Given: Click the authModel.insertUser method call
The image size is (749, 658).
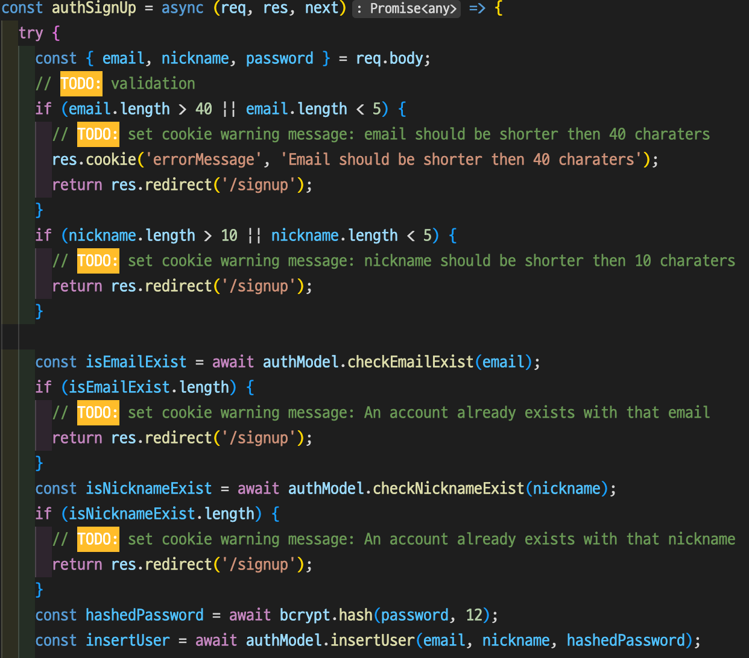Looking at the screenshot, I should point(330,641).
